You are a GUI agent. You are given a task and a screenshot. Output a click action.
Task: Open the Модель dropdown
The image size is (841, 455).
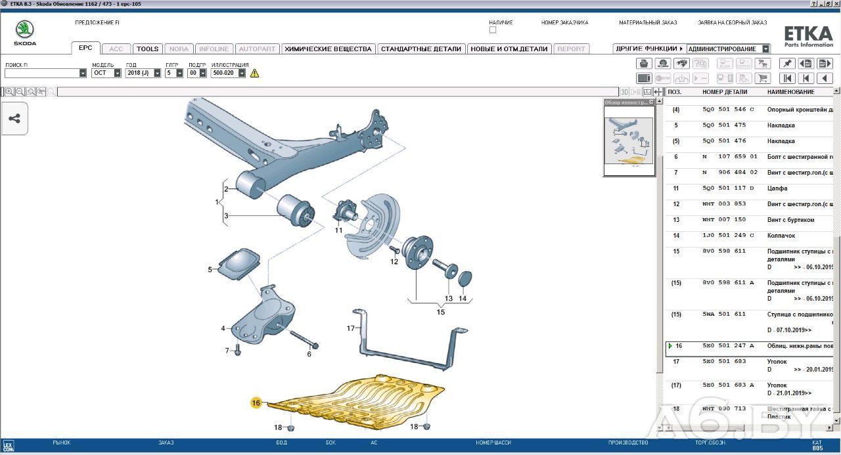click(117, 74)
